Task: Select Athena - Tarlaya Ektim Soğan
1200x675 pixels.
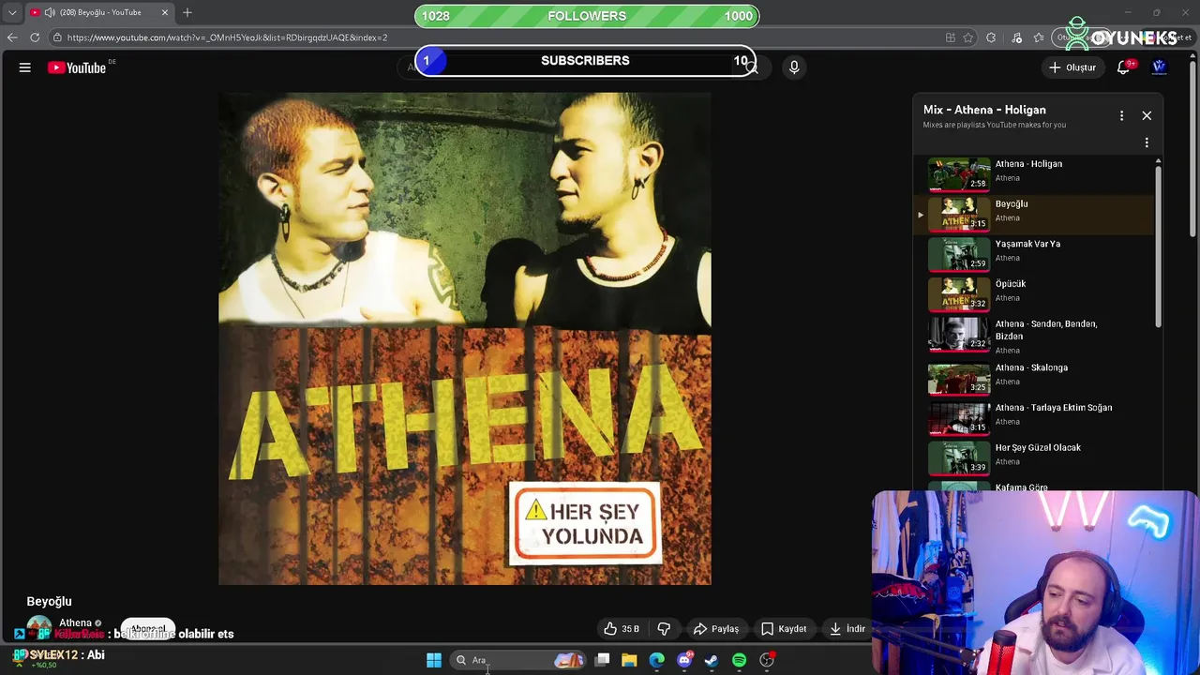Action: [1035, 418]
